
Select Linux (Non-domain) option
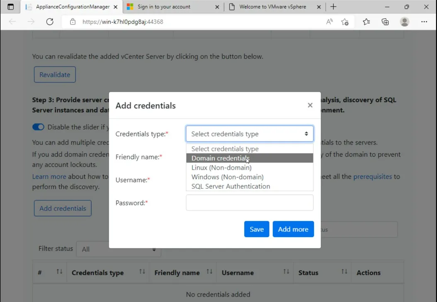[250, 168]
